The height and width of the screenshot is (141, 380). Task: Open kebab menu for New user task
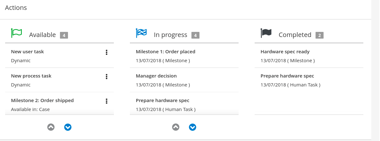[106, 52]
